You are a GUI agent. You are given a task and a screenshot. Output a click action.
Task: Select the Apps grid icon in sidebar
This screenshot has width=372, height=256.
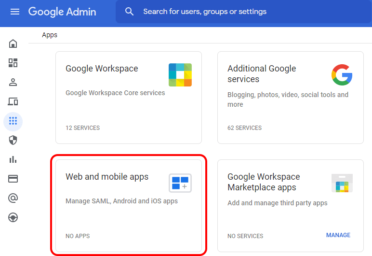13,121
